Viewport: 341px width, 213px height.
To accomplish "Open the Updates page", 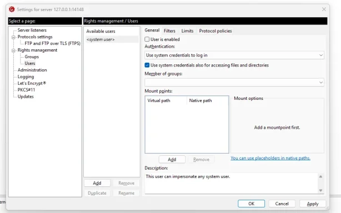I will point(26,97).
